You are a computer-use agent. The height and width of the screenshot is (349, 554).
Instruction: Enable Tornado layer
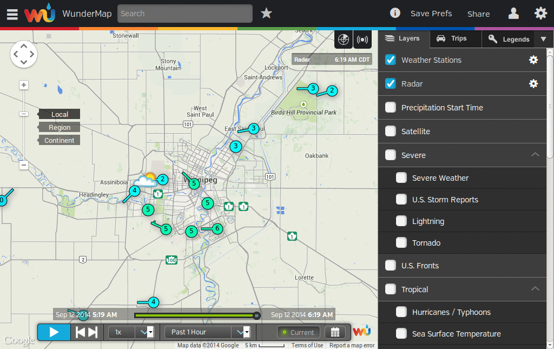401,242
